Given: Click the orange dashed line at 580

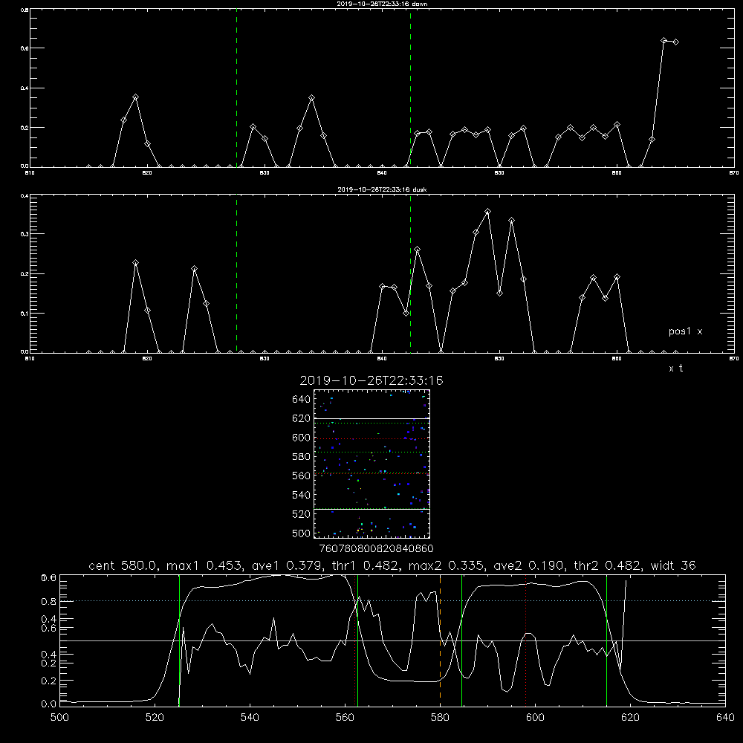Looking at the screenshot, I should pyautogui.click(x=440, y=640).
